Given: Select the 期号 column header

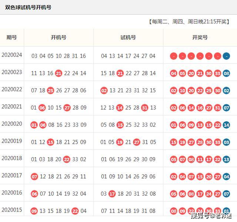Looking at the screenshot, I should click(12, 37).
